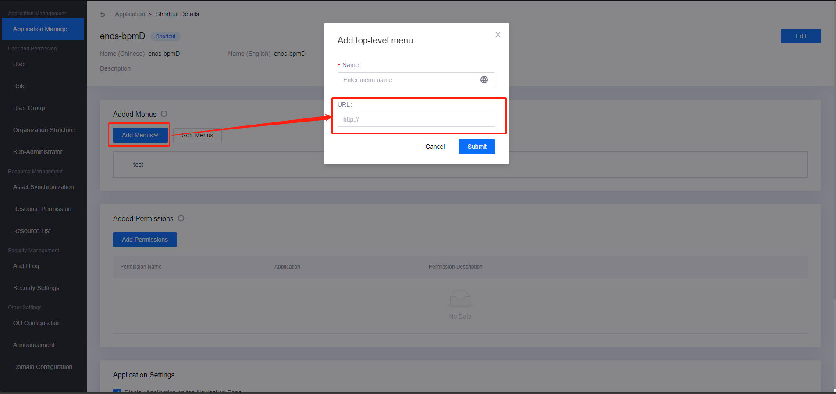The width and height of the screenshot is (836, 394).
Task: Close the Add top-level menu dialog
Action: pyautogui.click(x=498, y=35)
